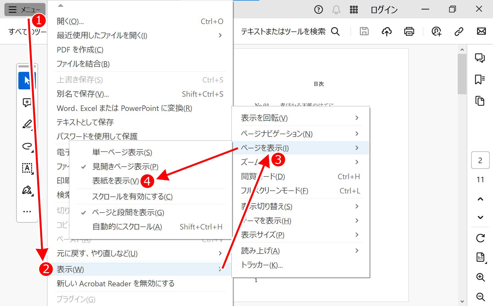The height and width of the screenshot is (306, 493).
Task: Click the current page number 2 box
Action: pyautogui.click(x=480, y=160)
